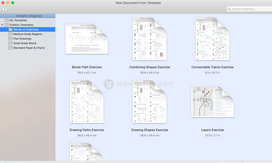Select Drawing Paths Exercise template thumbnail
Viewport: 272px width, 163px height.
87,102
